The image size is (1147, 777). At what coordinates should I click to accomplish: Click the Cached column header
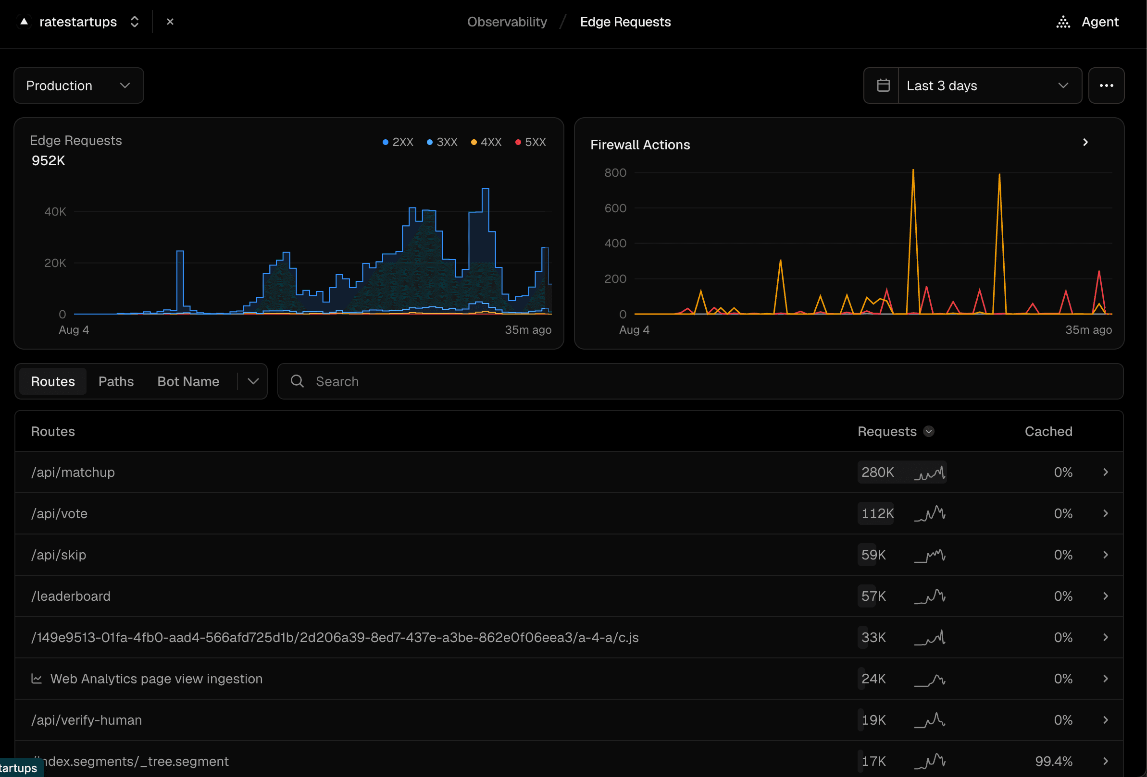click(x=1048, y=431)
